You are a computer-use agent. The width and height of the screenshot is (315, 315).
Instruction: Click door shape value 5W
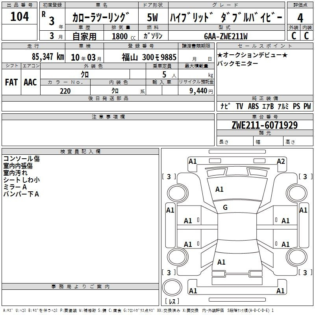tap(153, 17)
